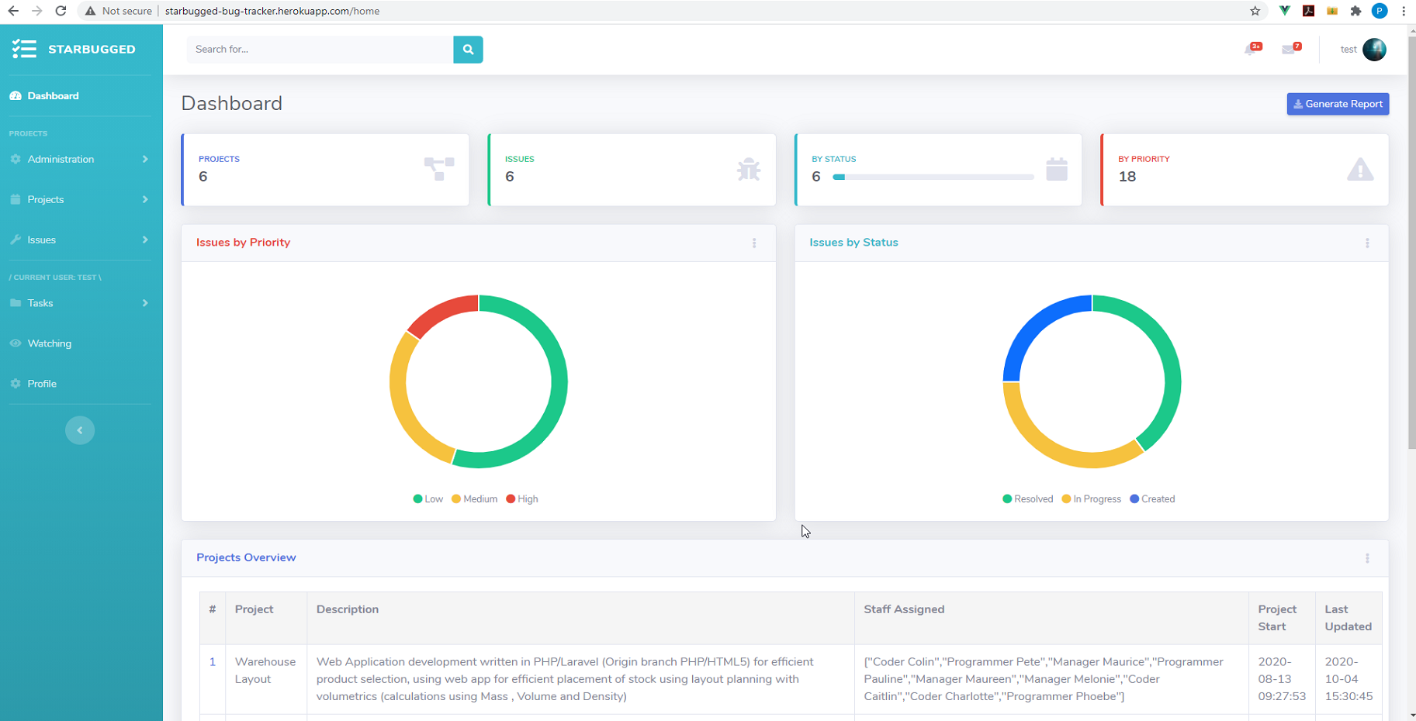This screenshot has width=1416, height=721.
Task: Click the search magnifier button
Action: pos(468,50)
